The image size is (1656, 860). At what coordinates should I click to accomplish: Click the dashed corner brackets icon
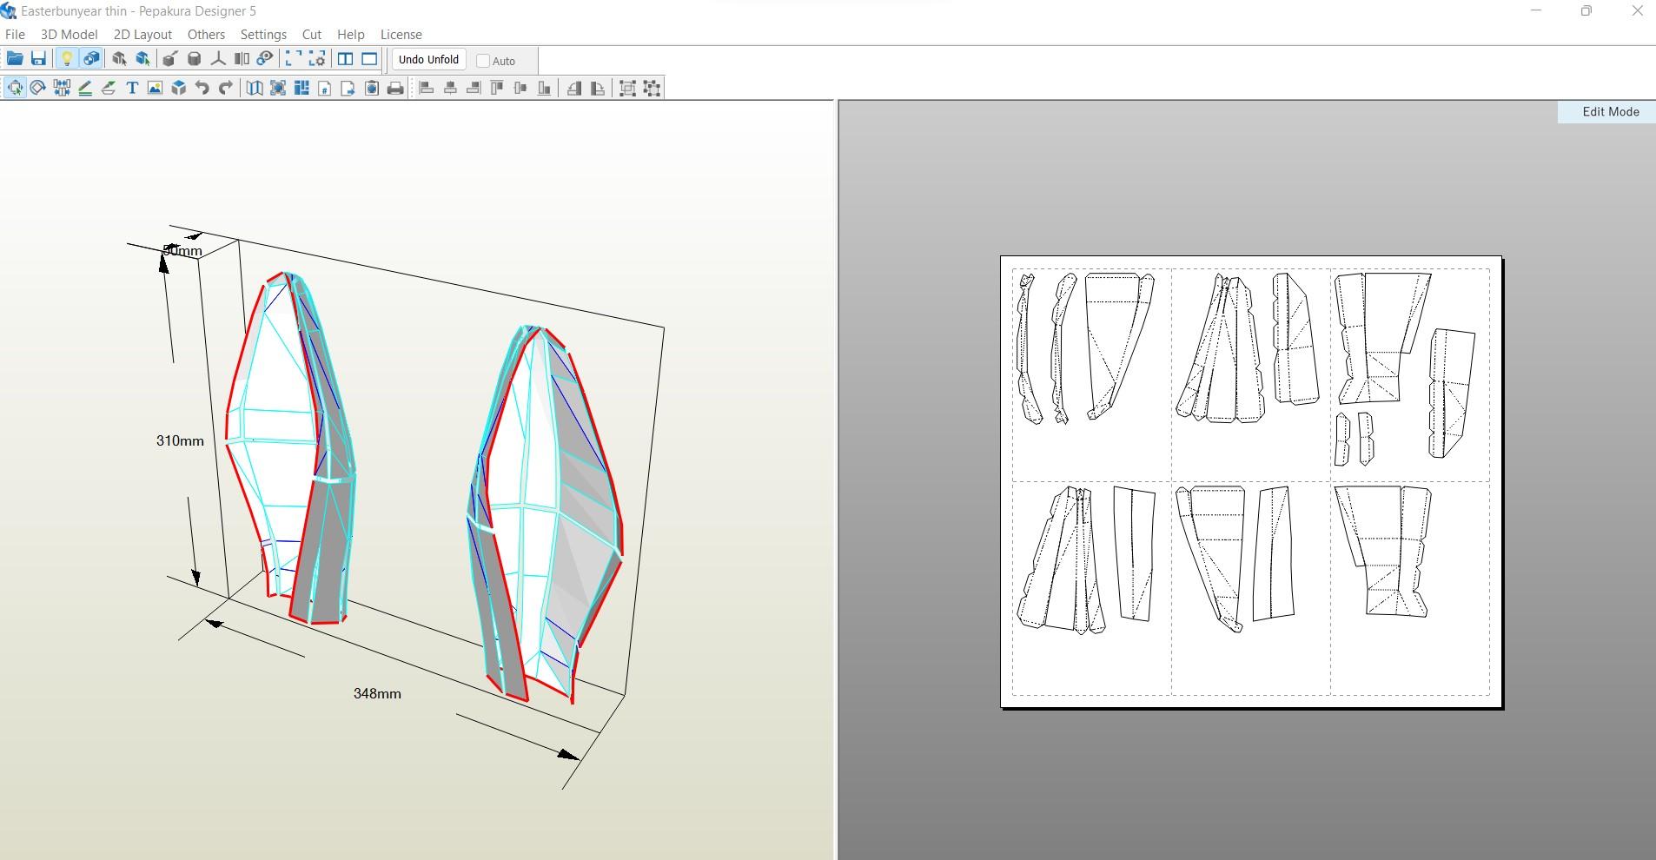point(294,59)
